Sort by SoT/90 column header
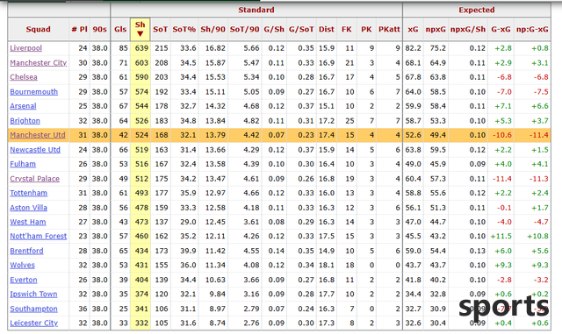 (244, 30)
